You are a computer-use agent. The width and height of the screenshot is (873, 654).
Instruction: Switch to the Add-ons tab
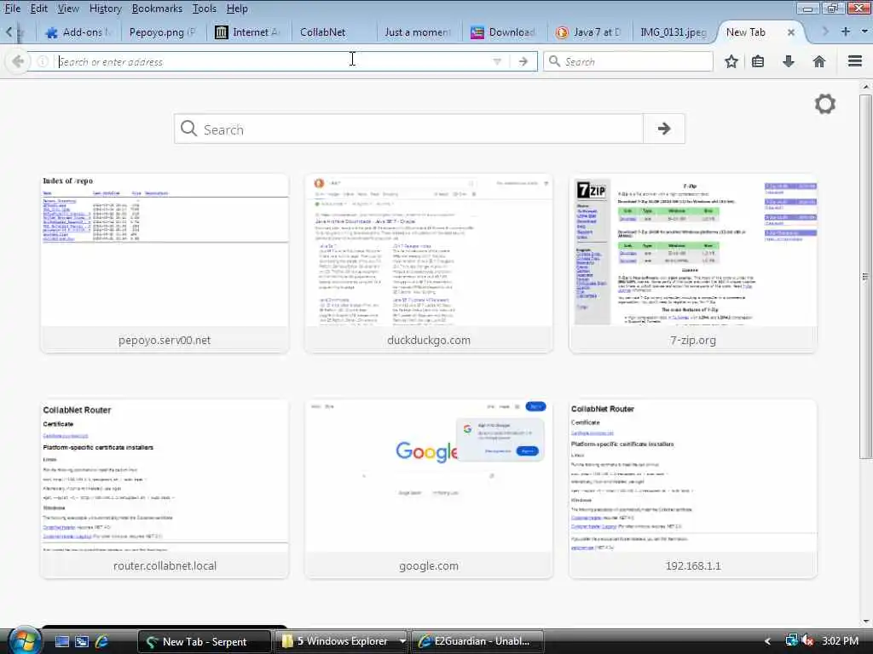click(78, 32)
